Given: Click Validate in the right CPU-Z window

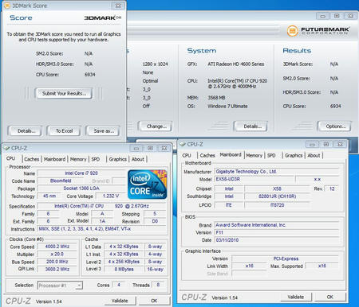Looking at the screenshot, I should tap(296, 297).
